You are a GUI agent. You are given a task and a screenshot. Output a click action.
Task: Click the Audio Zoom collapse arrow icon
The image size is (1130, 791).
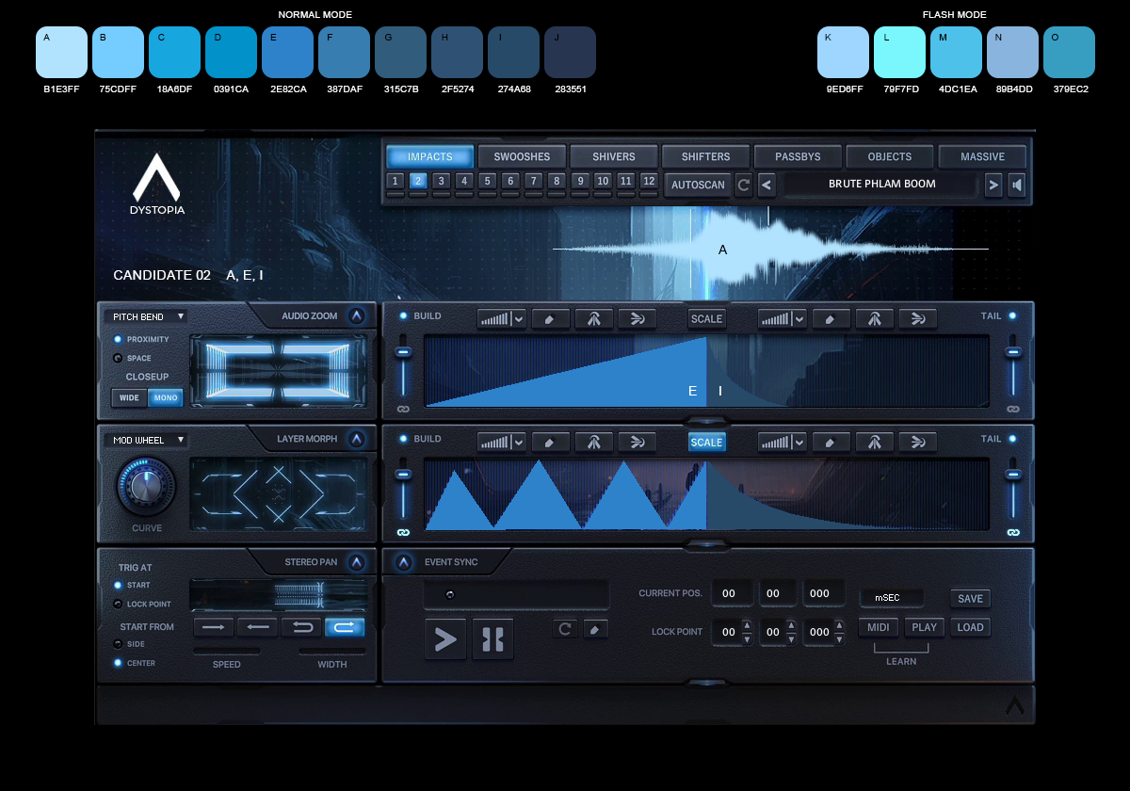(x=356, y=316)
